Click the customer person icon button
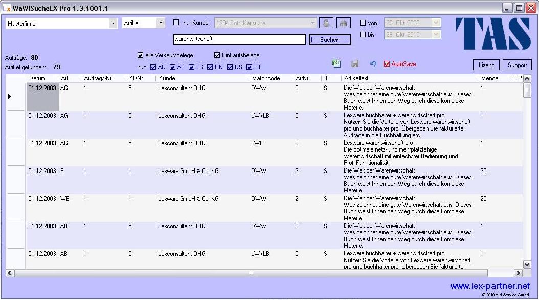This screenshot has height=300, width=539. coord(326,23)
